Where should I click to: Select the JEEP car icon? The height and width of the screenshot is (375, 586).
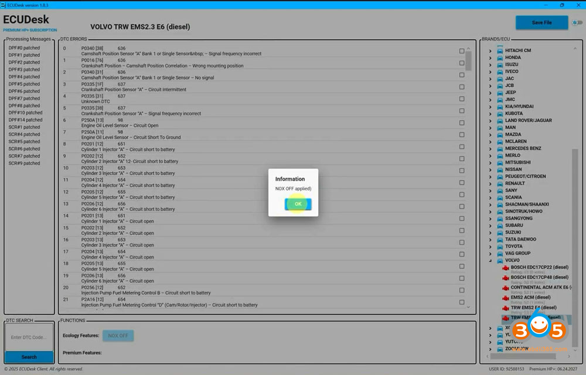tap(499, 93)
